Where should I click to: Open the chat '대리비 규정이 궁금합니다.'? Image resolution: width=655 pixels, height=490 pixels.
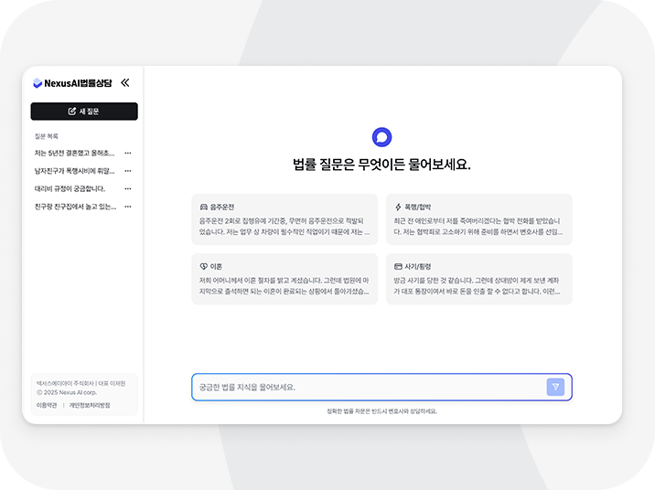point(70,188)
